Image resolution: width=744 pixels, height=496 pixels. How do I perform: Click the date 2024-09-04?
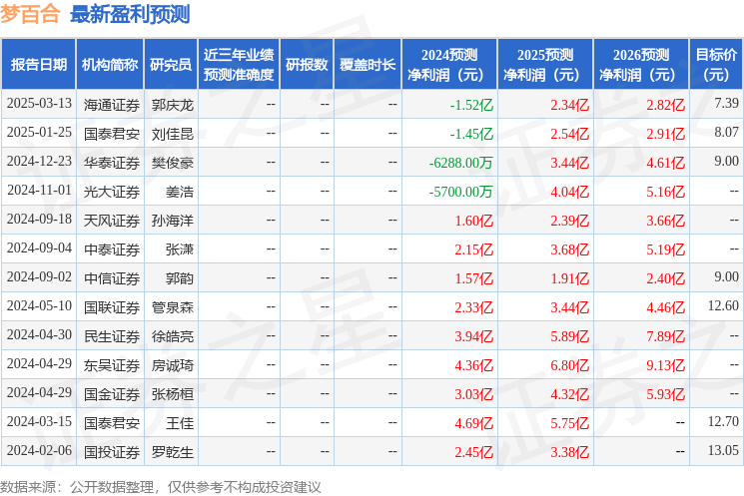[39, 248]
